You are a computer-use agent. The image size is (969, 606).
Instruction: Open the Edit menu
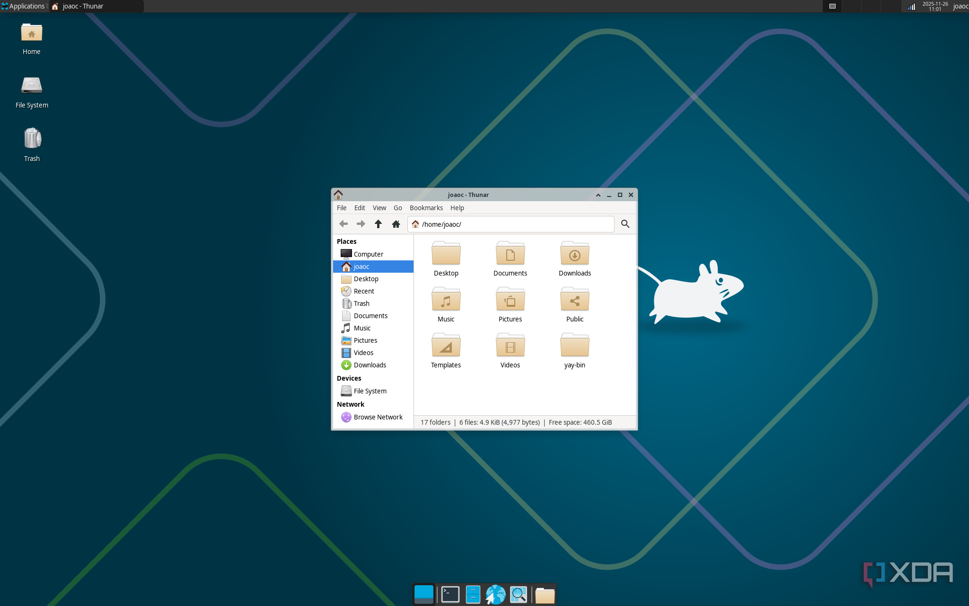360,208
